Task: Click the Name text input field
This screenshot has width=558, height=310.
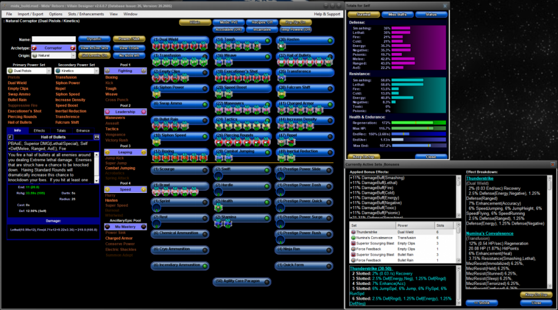Action: (54, 40)
